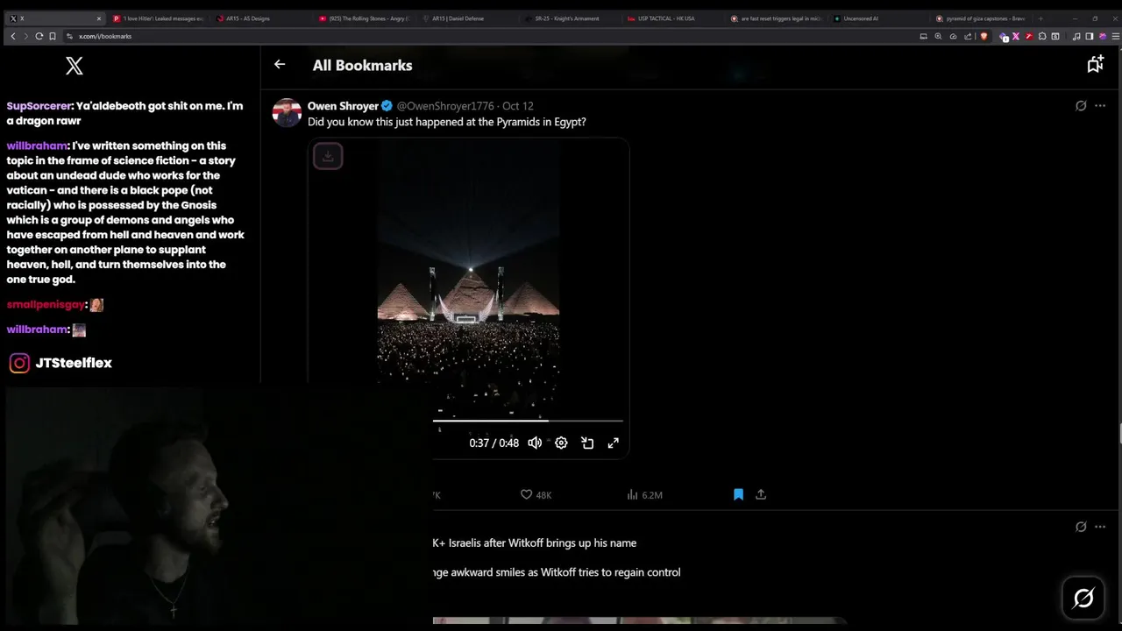Open more options on the Witkoff post
The width and height of the screenshot is (1122, 631).
1100,527
